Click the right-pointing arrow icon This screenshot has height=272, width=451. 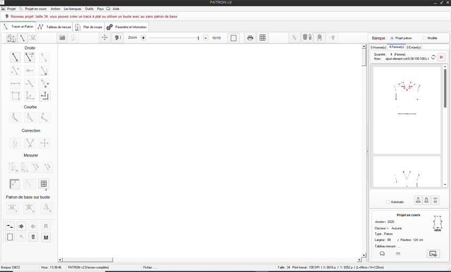click(x=21, y=226)
